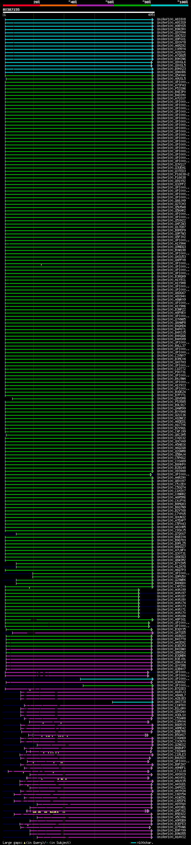191x845 pixels.
Task: Select the UniRef100_C1WTK0 label
Action: pos(171,705)
